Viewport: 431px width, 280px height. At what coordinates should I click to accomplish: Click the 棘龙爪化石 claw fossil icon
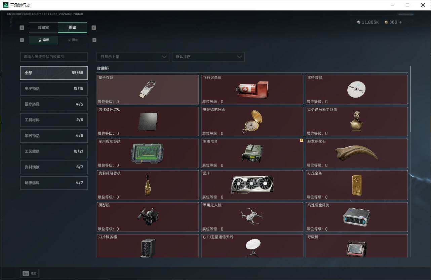356,153
